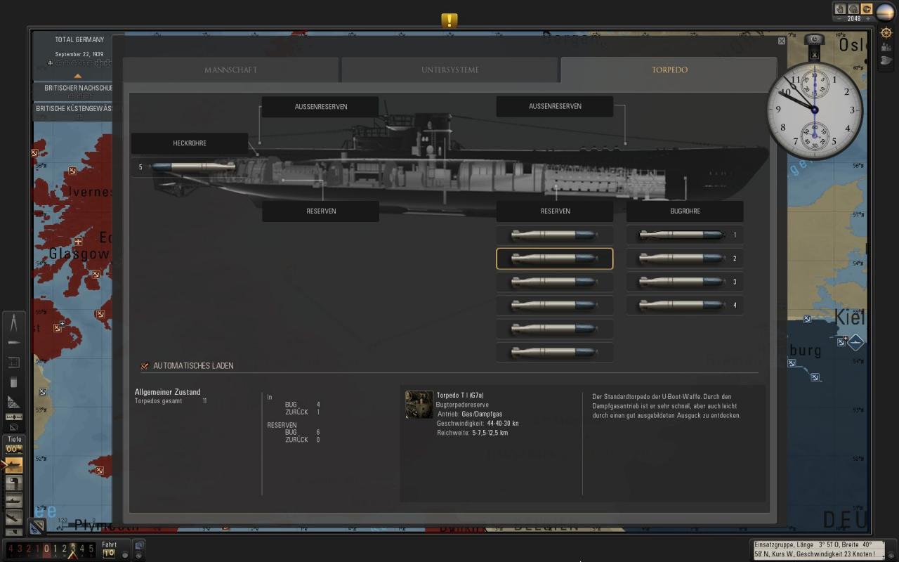This screenshot has width=899, height=562.
Task: Open the Untersysteme tab
Action: tap(450, 70)
